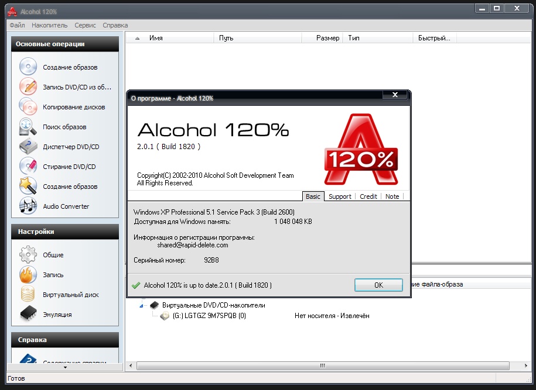
Task: Open the disc-icon Создание образов imaging tool
Action: pyautogui.click(x=58, y=67)
